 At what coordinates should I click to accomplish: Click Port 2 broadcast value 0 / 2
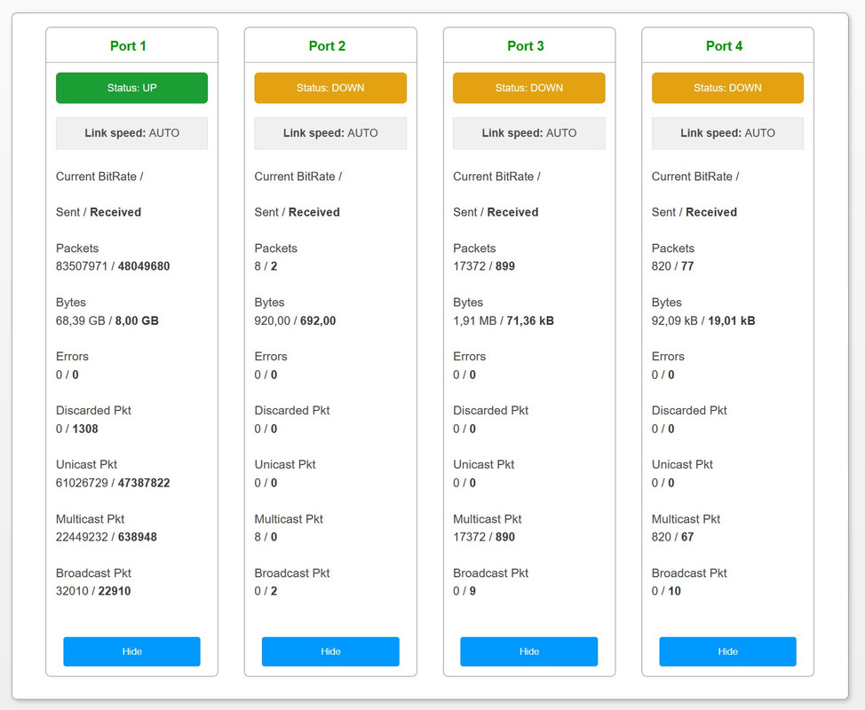[266, 591]
